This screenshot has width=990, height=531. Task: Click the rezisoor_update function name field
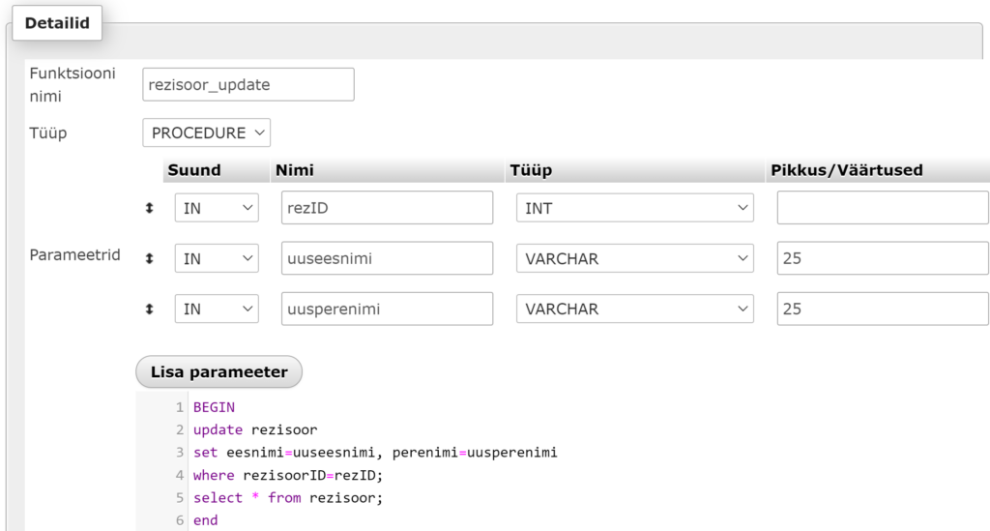click(x=247, y=85)
